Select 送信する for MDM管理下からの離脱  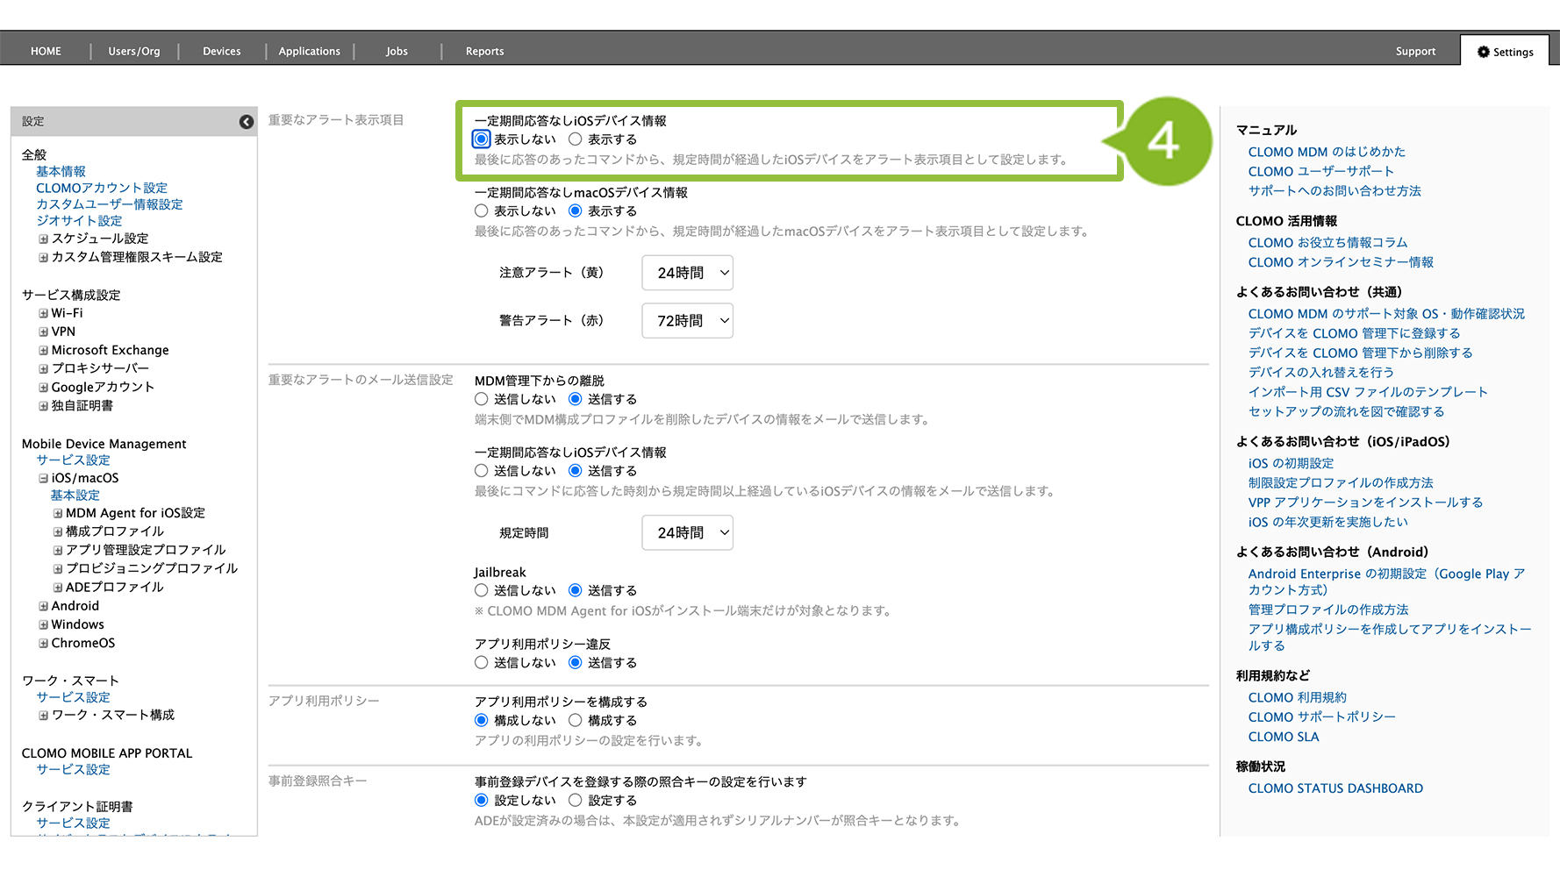coord(575,399)
